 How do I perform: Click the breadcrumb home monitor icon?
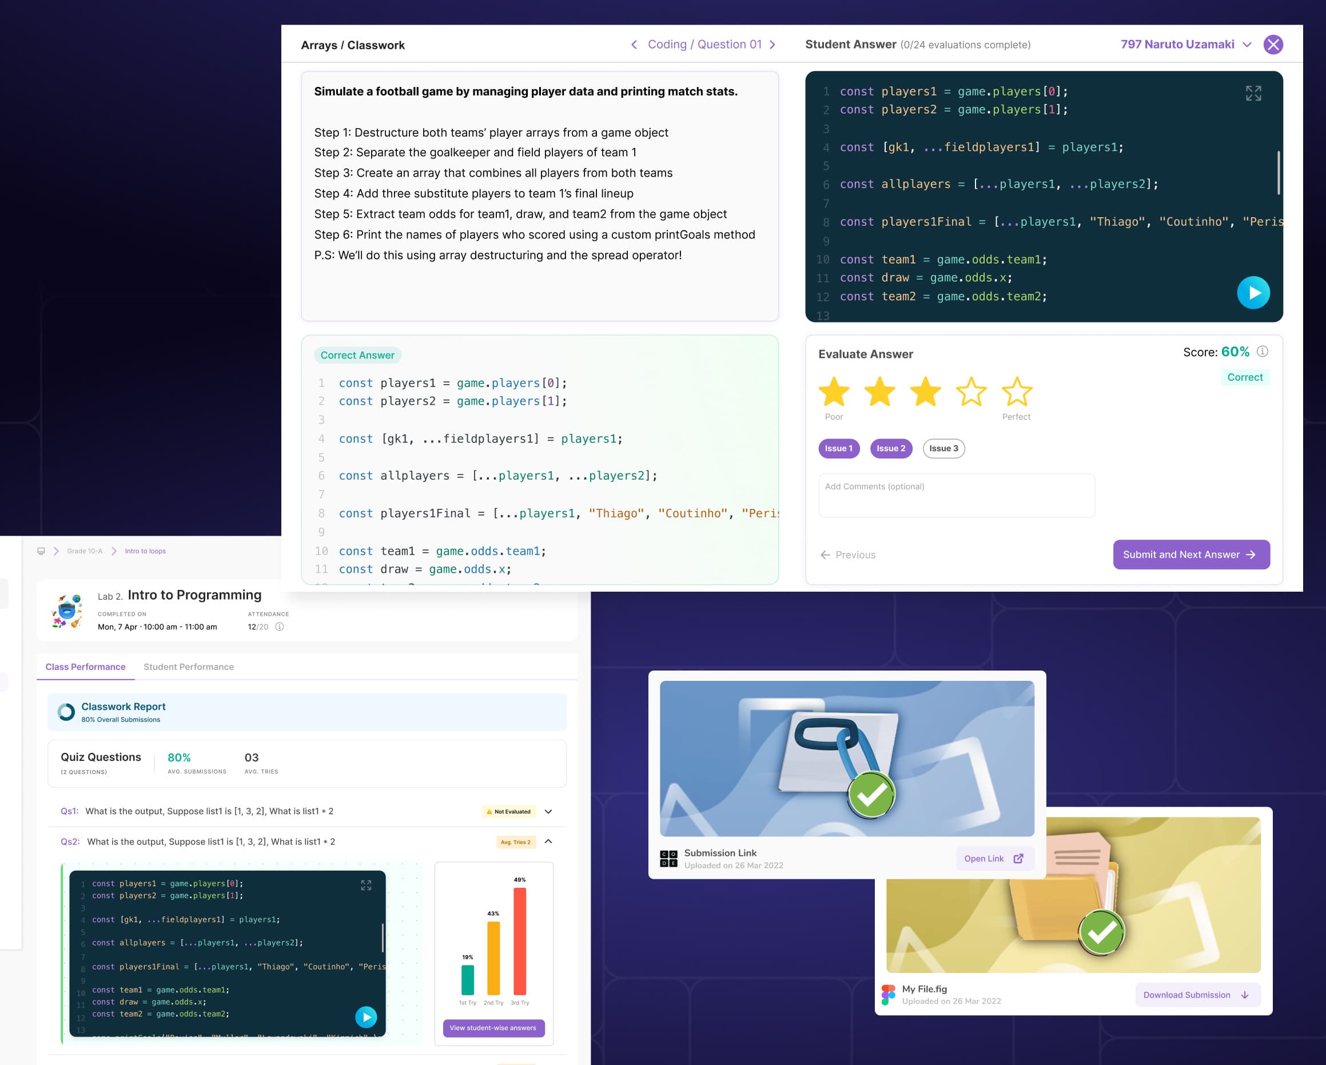(x=41, y=551)
